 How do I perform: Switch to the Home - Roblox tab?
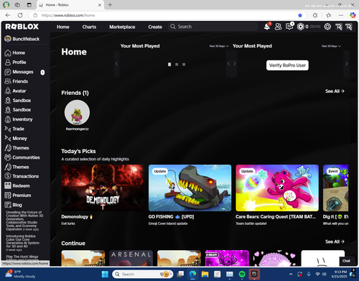coord(70,5)
